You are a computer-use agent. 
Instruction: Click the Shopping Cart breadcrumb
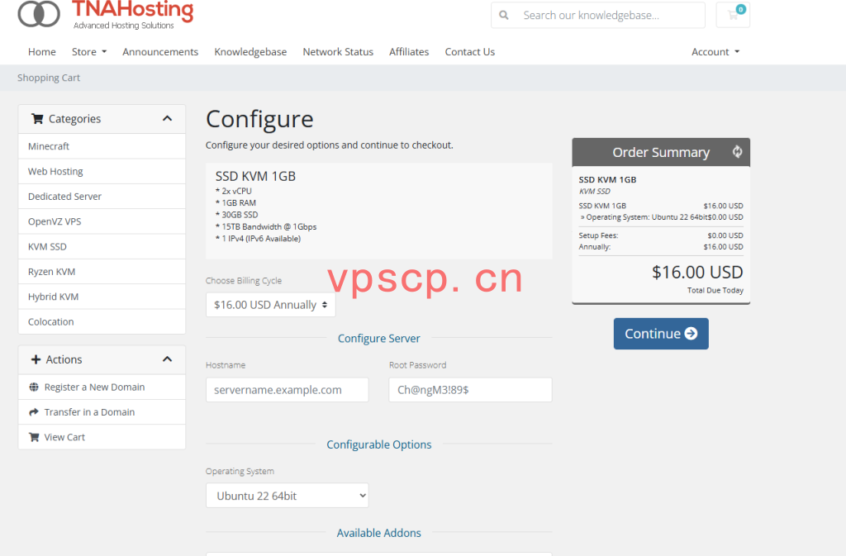point(49,78)
